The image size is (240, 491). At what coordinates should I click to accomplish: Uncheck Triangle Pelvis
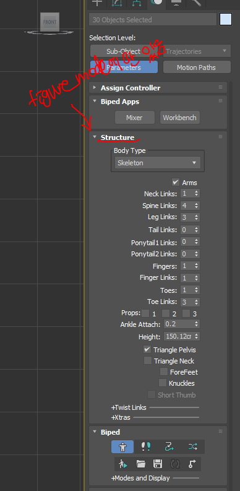[147, 349]
